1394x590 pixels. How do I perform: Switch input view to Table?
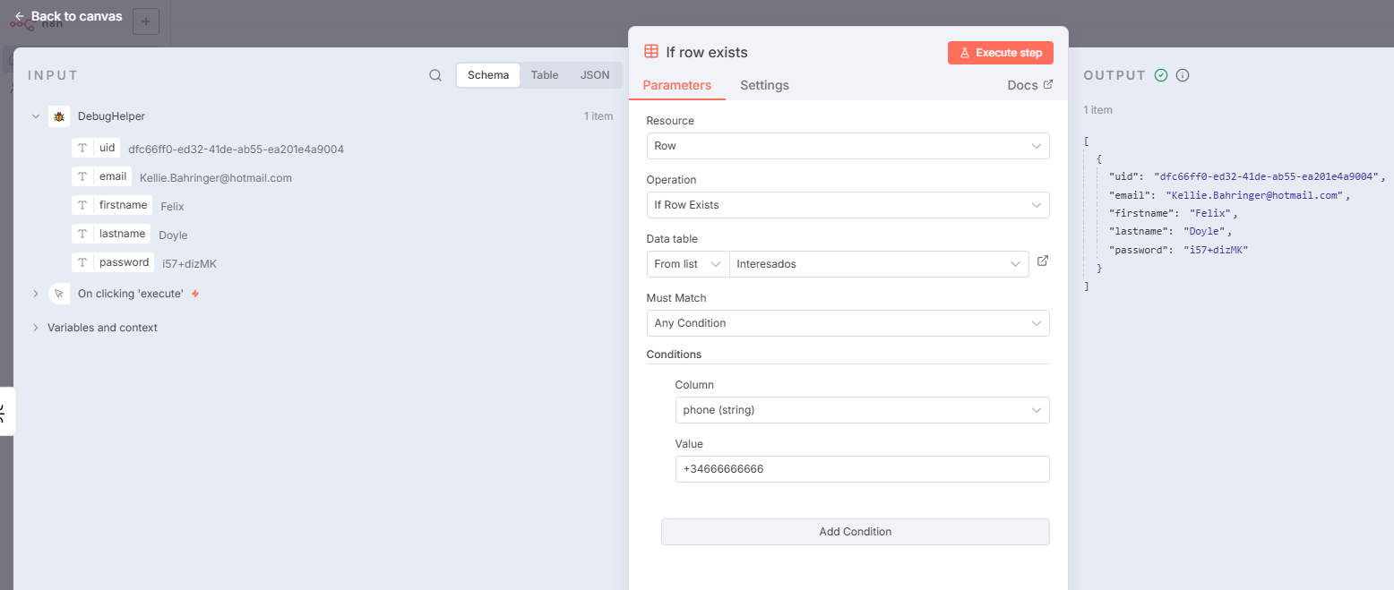(545, 75)
